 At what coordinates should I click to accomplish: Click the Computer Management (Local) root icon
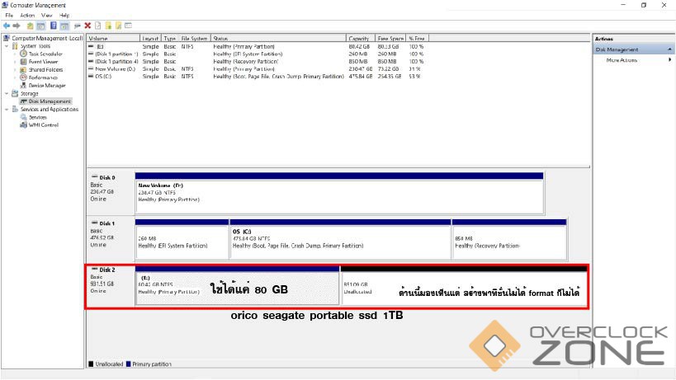(x=7, y=38)
